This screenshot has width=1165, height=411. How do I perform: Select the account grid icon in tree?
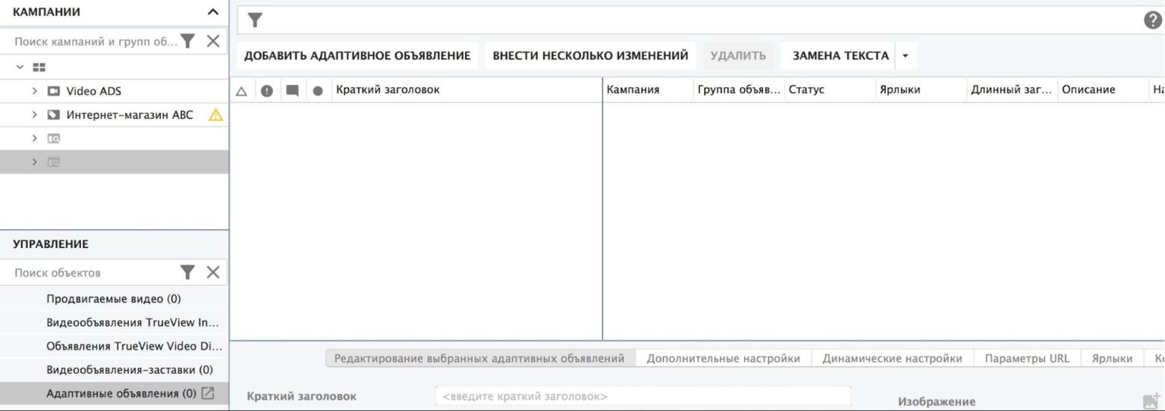[39, 67]
